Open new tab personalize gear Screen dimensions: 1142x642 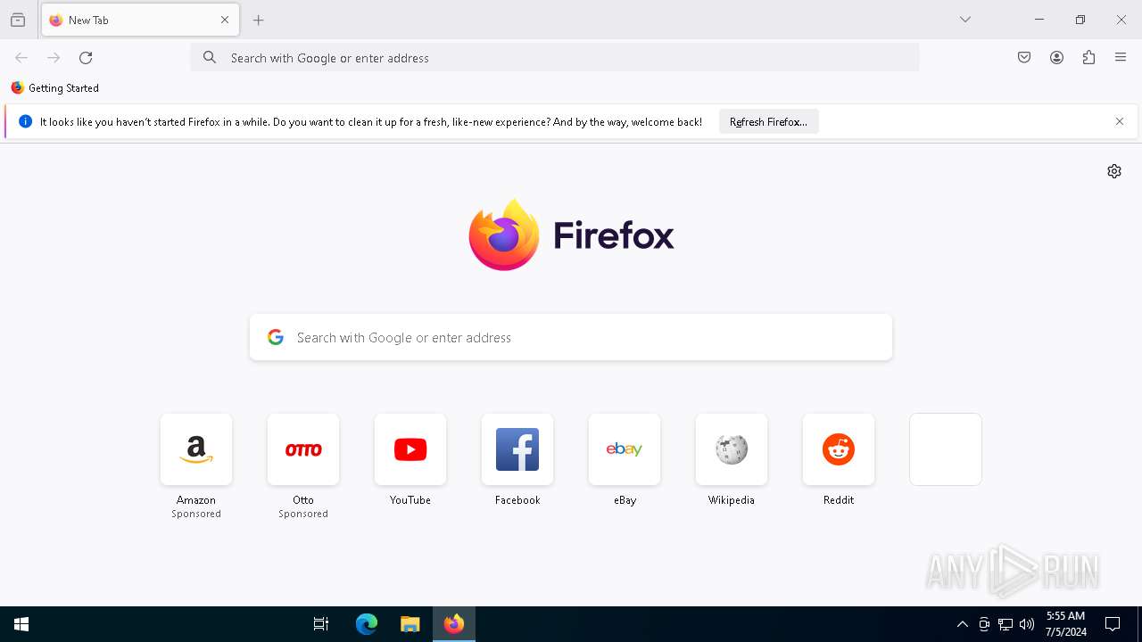(1114, 171)
